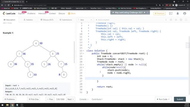Reset code to default icon

(176, 20)
